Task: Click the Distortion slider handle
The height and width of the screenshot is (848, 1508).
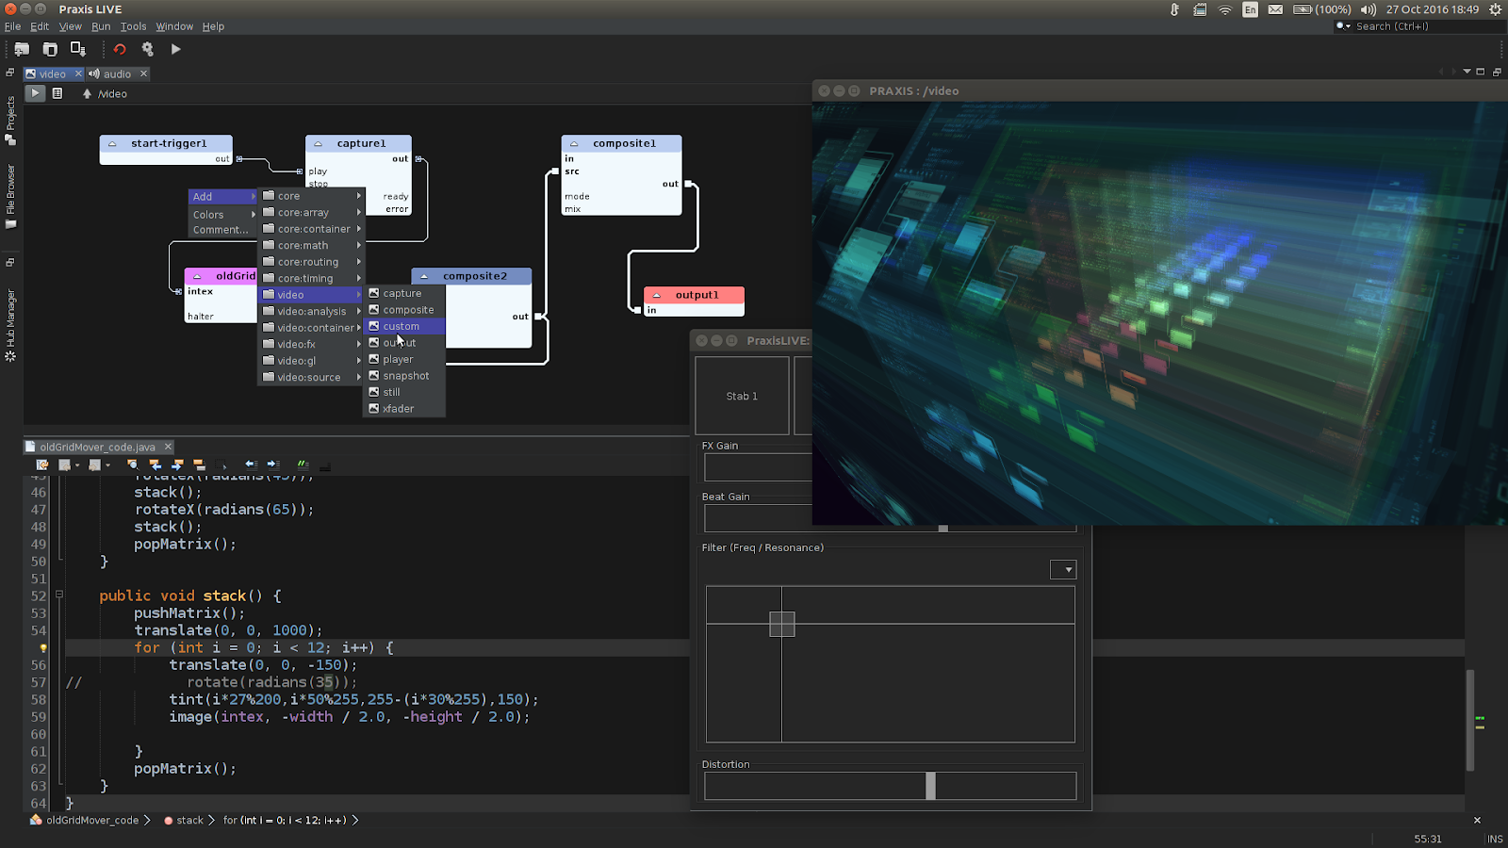Action: click(x=929, y=785)
